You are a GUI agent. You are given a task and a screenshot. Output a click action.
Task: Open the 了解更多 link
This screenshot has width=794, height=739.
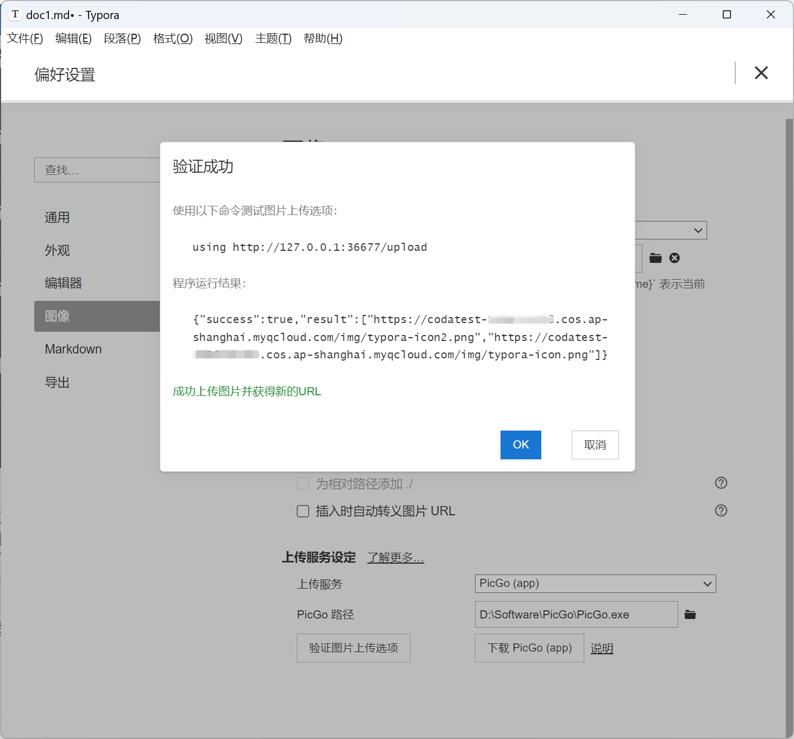396,558
